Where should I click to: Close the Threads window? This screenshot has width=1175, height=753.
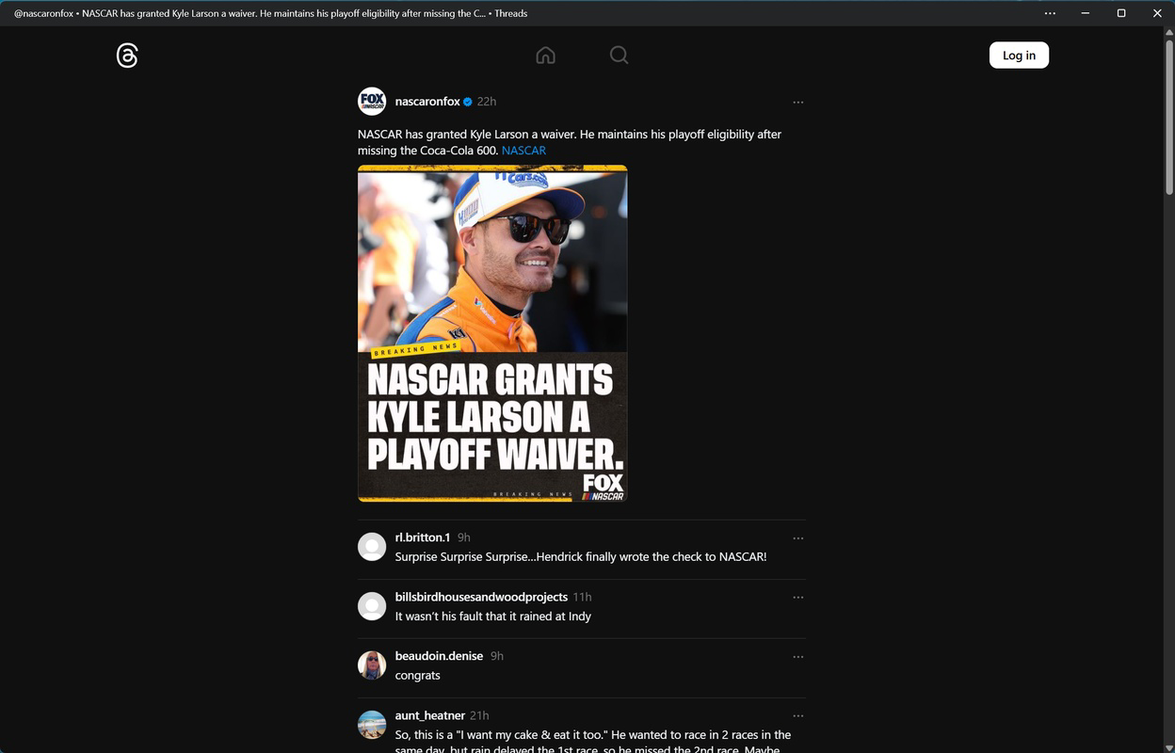(x=1157, y=13)
